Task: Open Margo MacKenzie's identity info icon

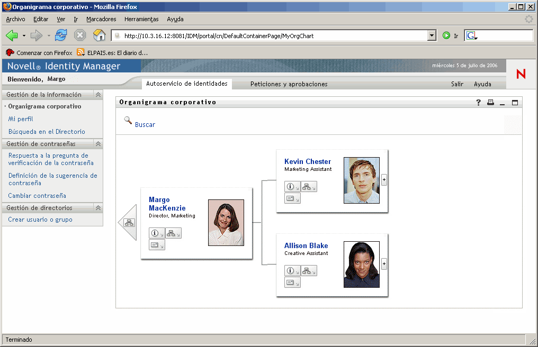Action: [157, 233]
